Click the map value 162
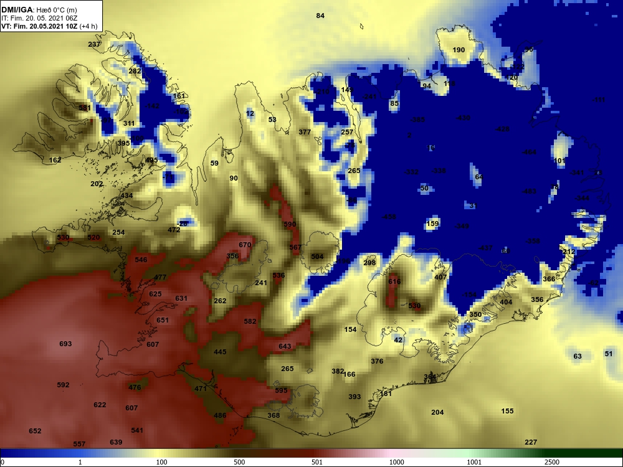 click(55, 159)
